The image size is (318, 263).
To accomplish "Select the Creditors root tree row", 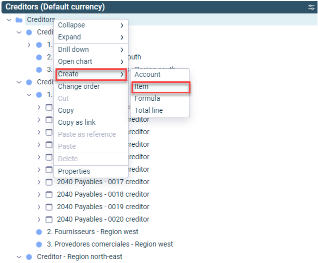I will [171, 19].
